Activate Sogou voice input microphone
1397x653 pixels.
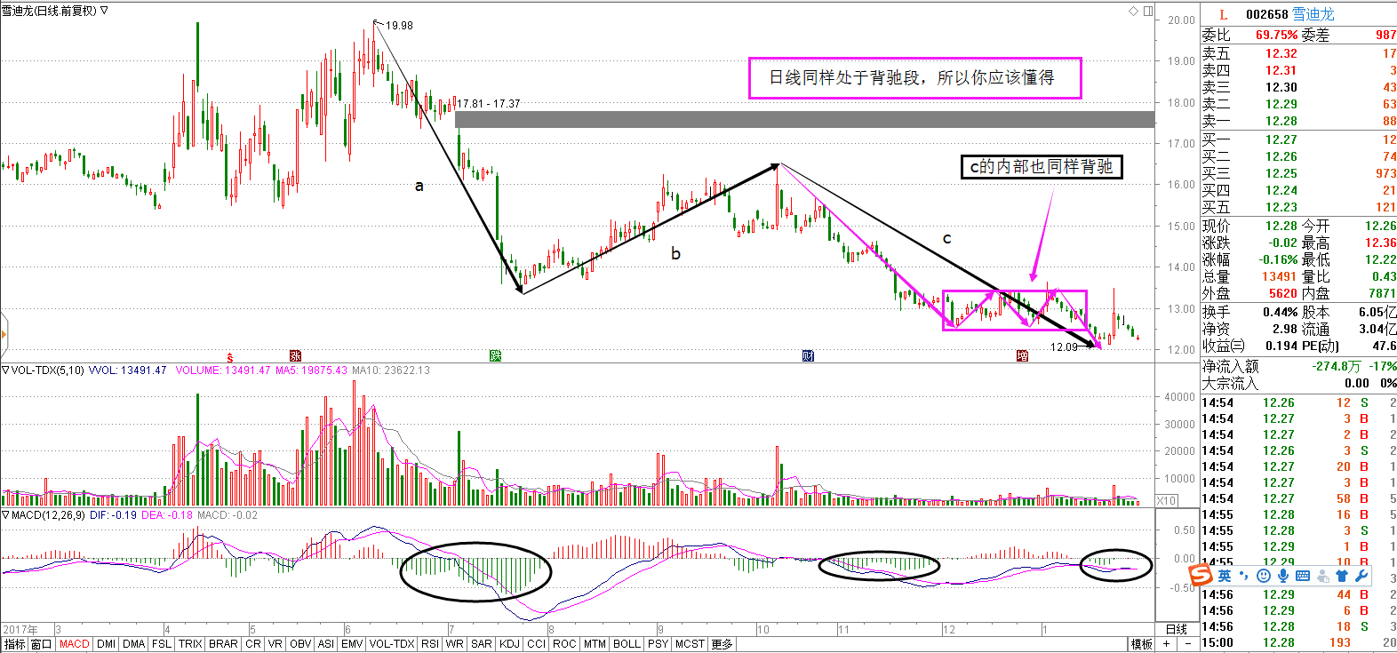click(x=1283, y=577)
